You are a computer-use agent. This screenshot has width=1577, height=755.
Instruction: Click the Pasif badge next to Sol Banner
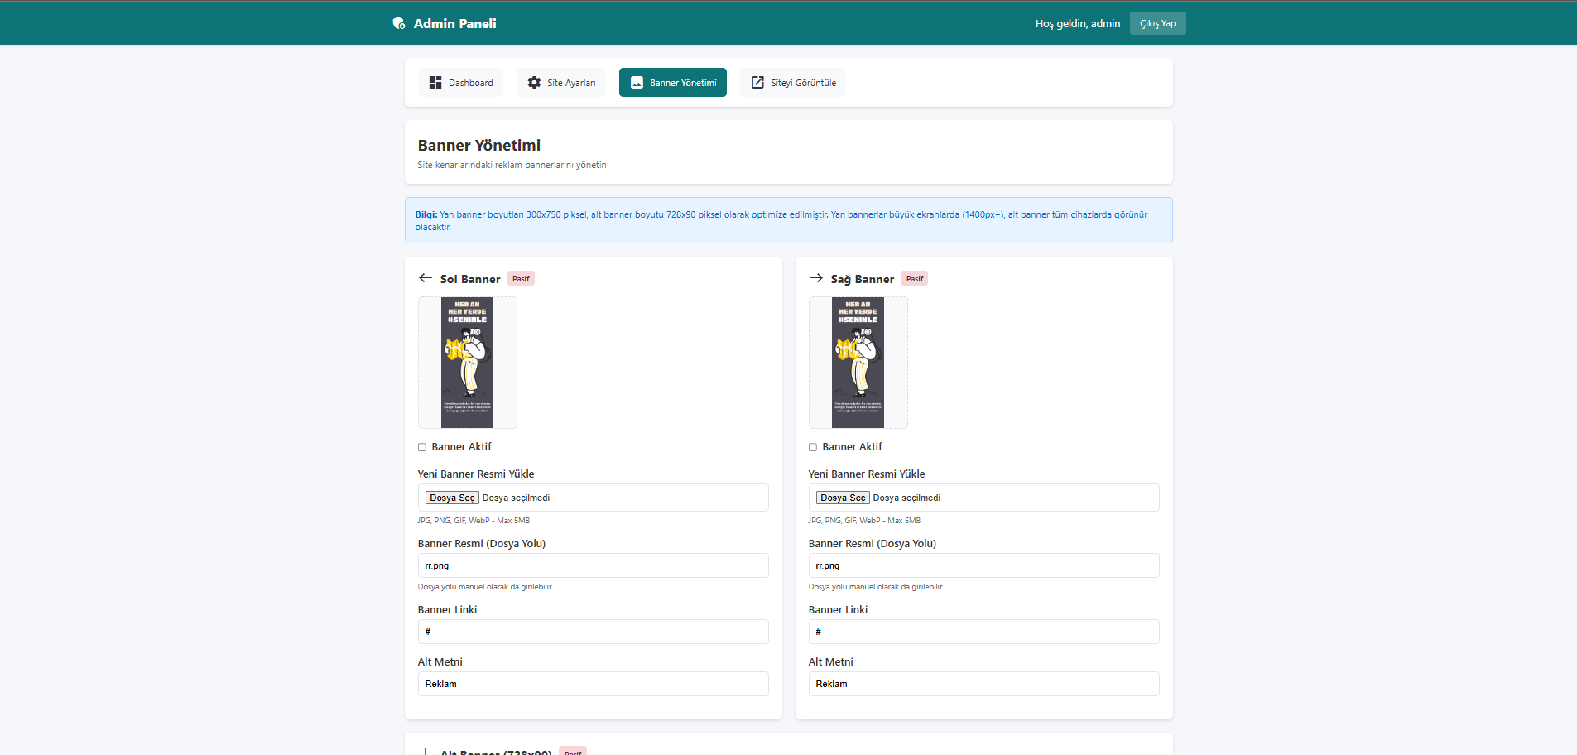[521, 279]
